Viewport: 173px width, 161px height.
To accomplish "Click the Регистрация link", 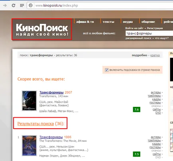I will coord(155,28).
